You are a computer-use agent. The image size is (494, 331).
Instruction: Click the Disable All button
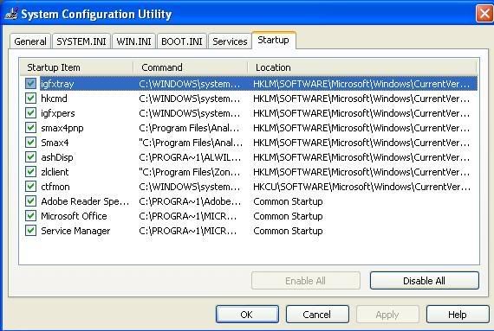(425, 280)
